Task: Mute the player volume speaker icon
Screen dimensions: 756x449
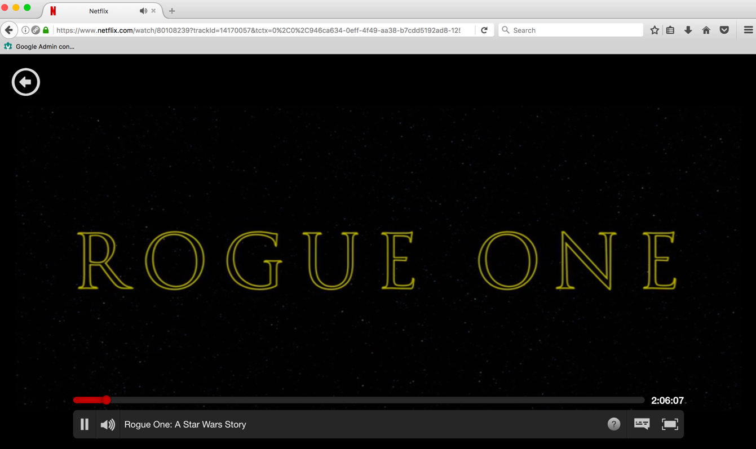Action: tap(108, 424)
